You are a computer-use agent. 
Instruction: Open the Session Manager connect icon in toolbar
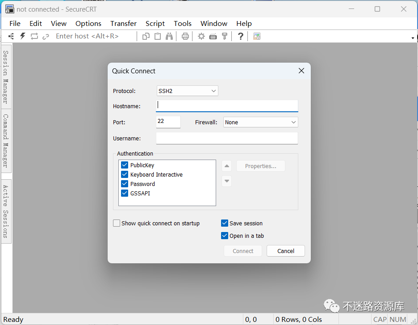tap(11, 36)
